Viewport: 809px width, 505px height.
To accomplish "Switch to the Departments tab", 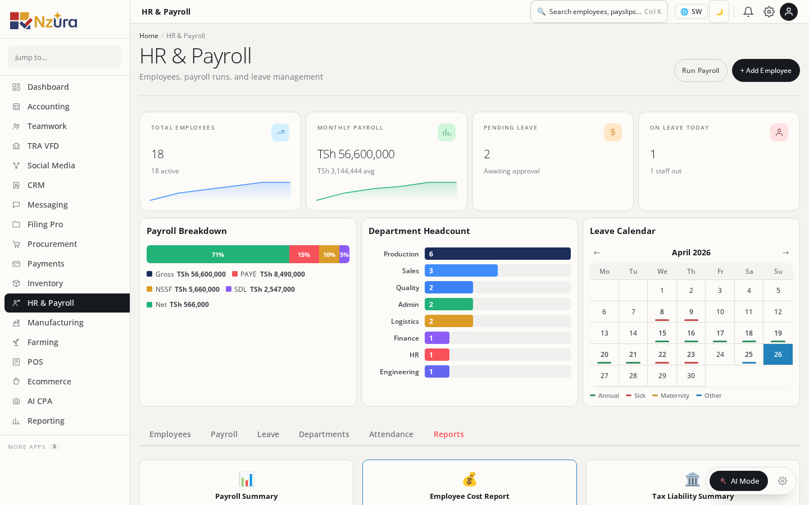I will click(324, 434).
